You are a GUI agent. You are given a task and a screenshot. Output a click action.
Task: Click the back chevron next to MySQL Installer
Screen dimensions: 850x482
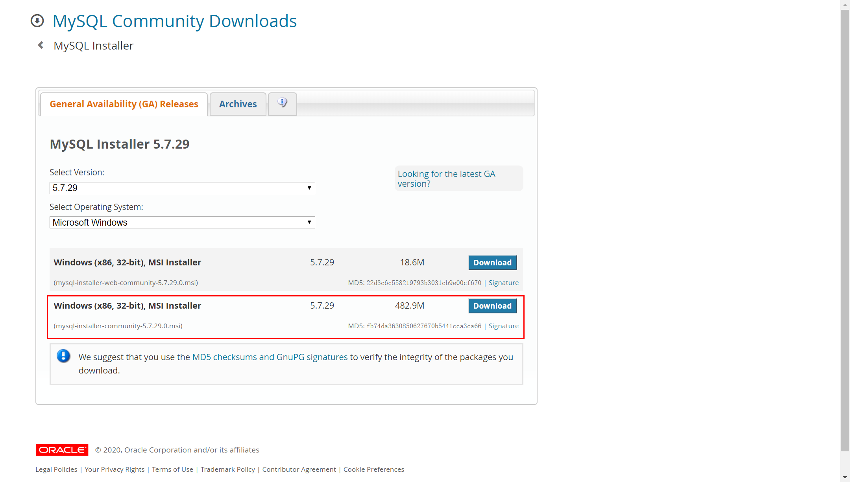point(41,45)
